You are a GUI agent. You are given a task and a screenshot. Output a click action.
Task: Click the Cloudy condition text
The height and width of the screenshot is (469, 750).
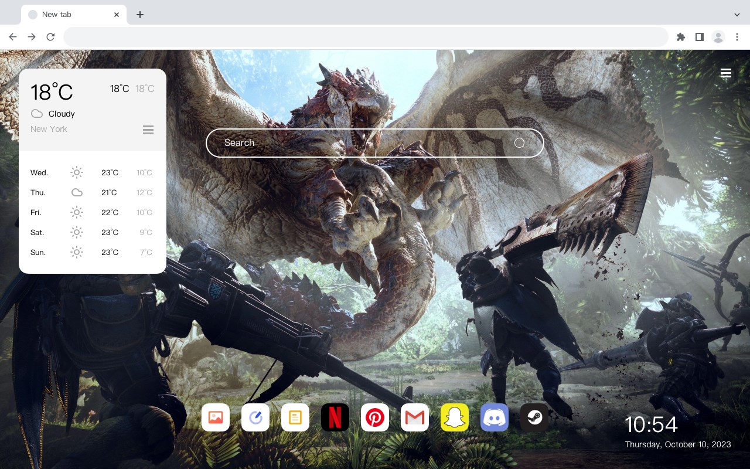(62, 114)
